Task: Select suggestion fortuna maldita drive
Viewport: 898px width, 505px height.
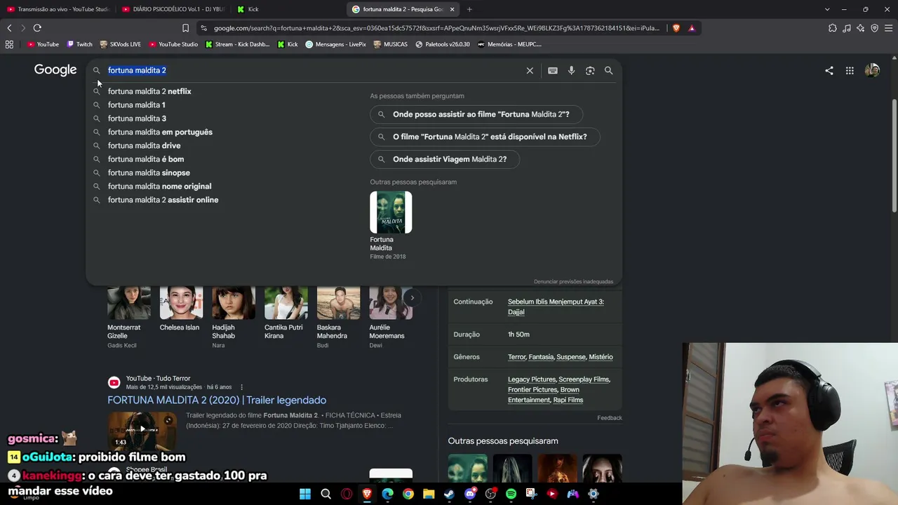Action: (144, 146)
